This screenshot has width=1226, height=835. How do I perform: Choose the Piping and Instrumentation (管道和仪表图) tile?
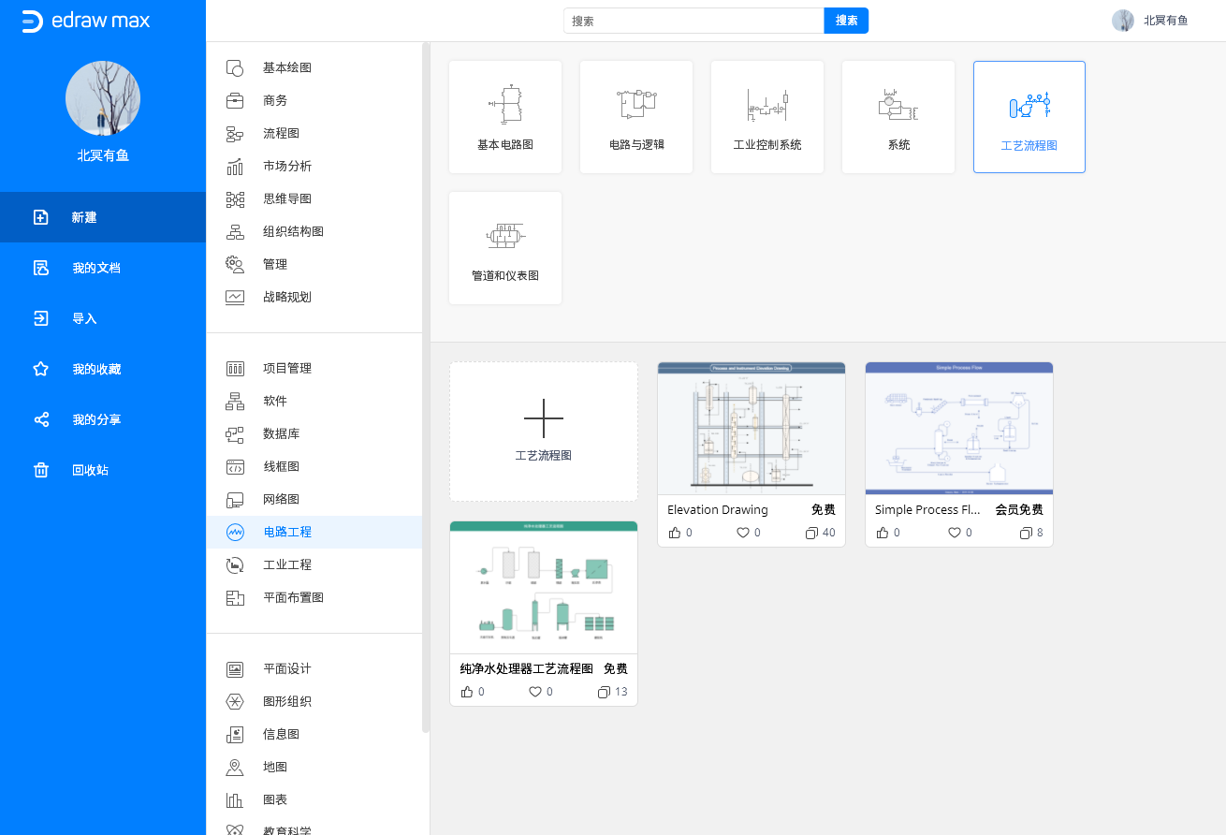pos(505,248)
